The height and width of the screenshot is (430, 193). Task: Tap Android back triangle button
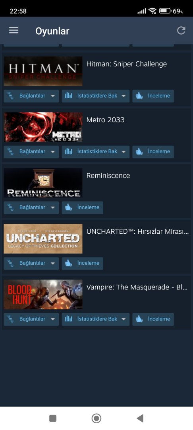pos(140,418)
